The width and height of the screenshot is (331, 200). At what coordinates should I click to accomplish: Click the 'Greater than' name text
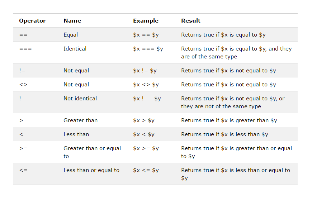tap(80, 120)
